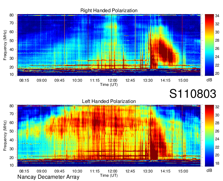Click the 10:30 time tick on the Right Handed plot

click(x=77, y=80)
